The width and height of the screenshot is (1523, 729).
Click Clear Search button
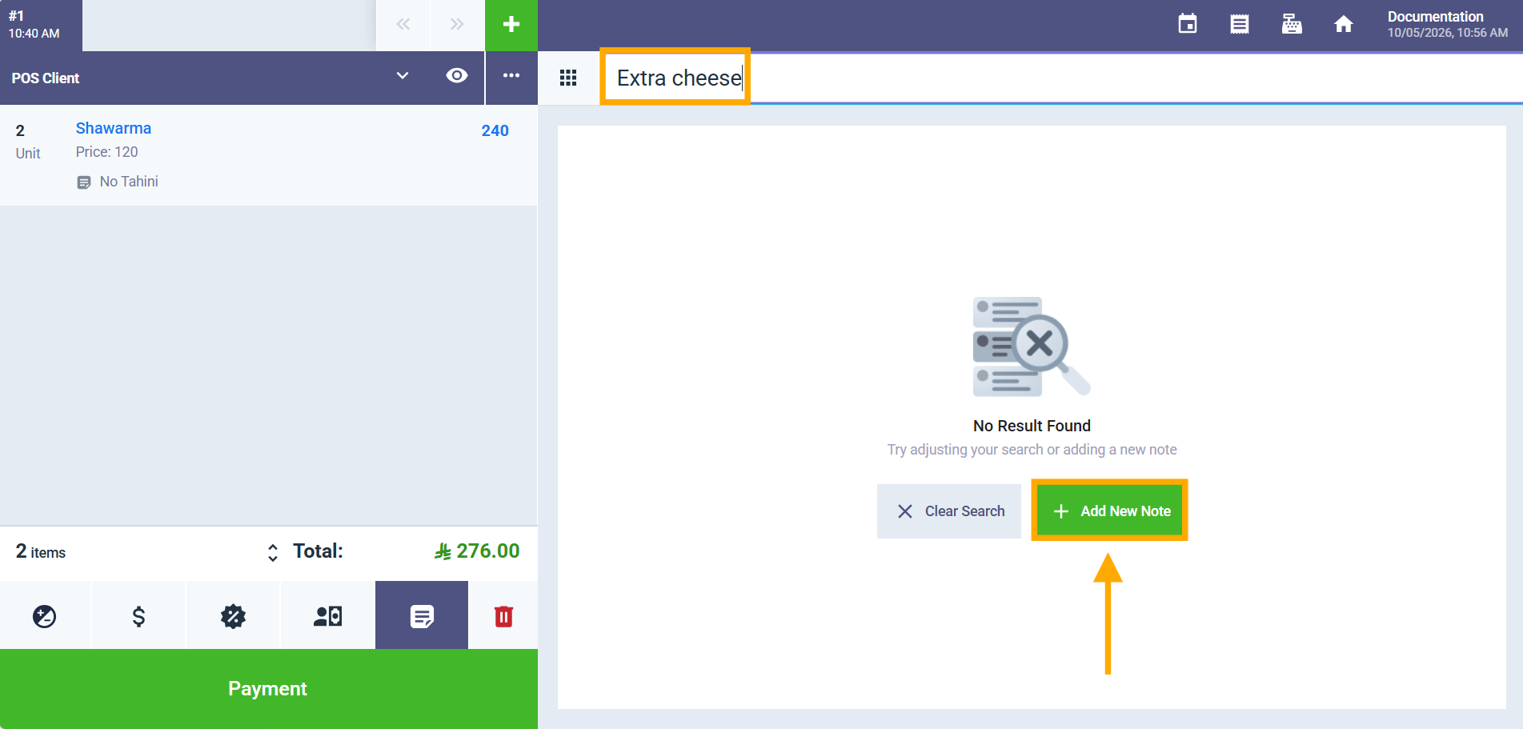pos(949,511)
